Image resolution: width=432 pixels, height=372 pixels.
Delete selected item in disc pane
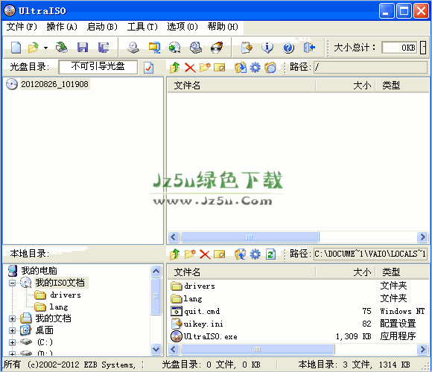click(x=190, y=68)
